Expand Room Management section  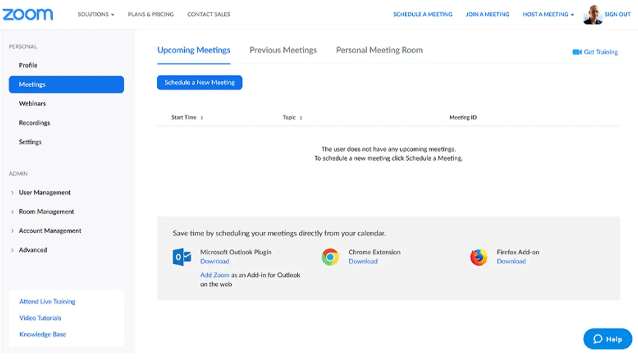[x=46, y=211]
